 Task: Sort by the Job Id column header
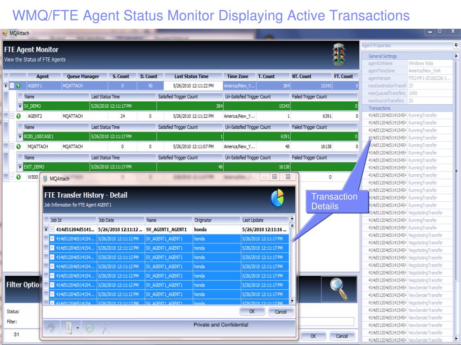pos(73,220)
